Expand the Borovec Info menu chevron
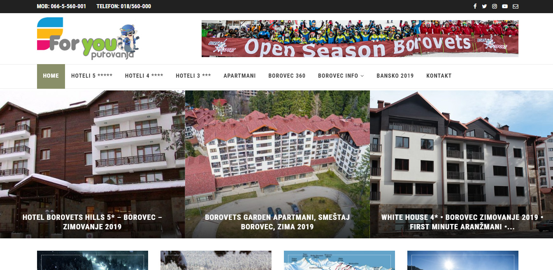This screenshot has width=553, height=270. [362, 76]
